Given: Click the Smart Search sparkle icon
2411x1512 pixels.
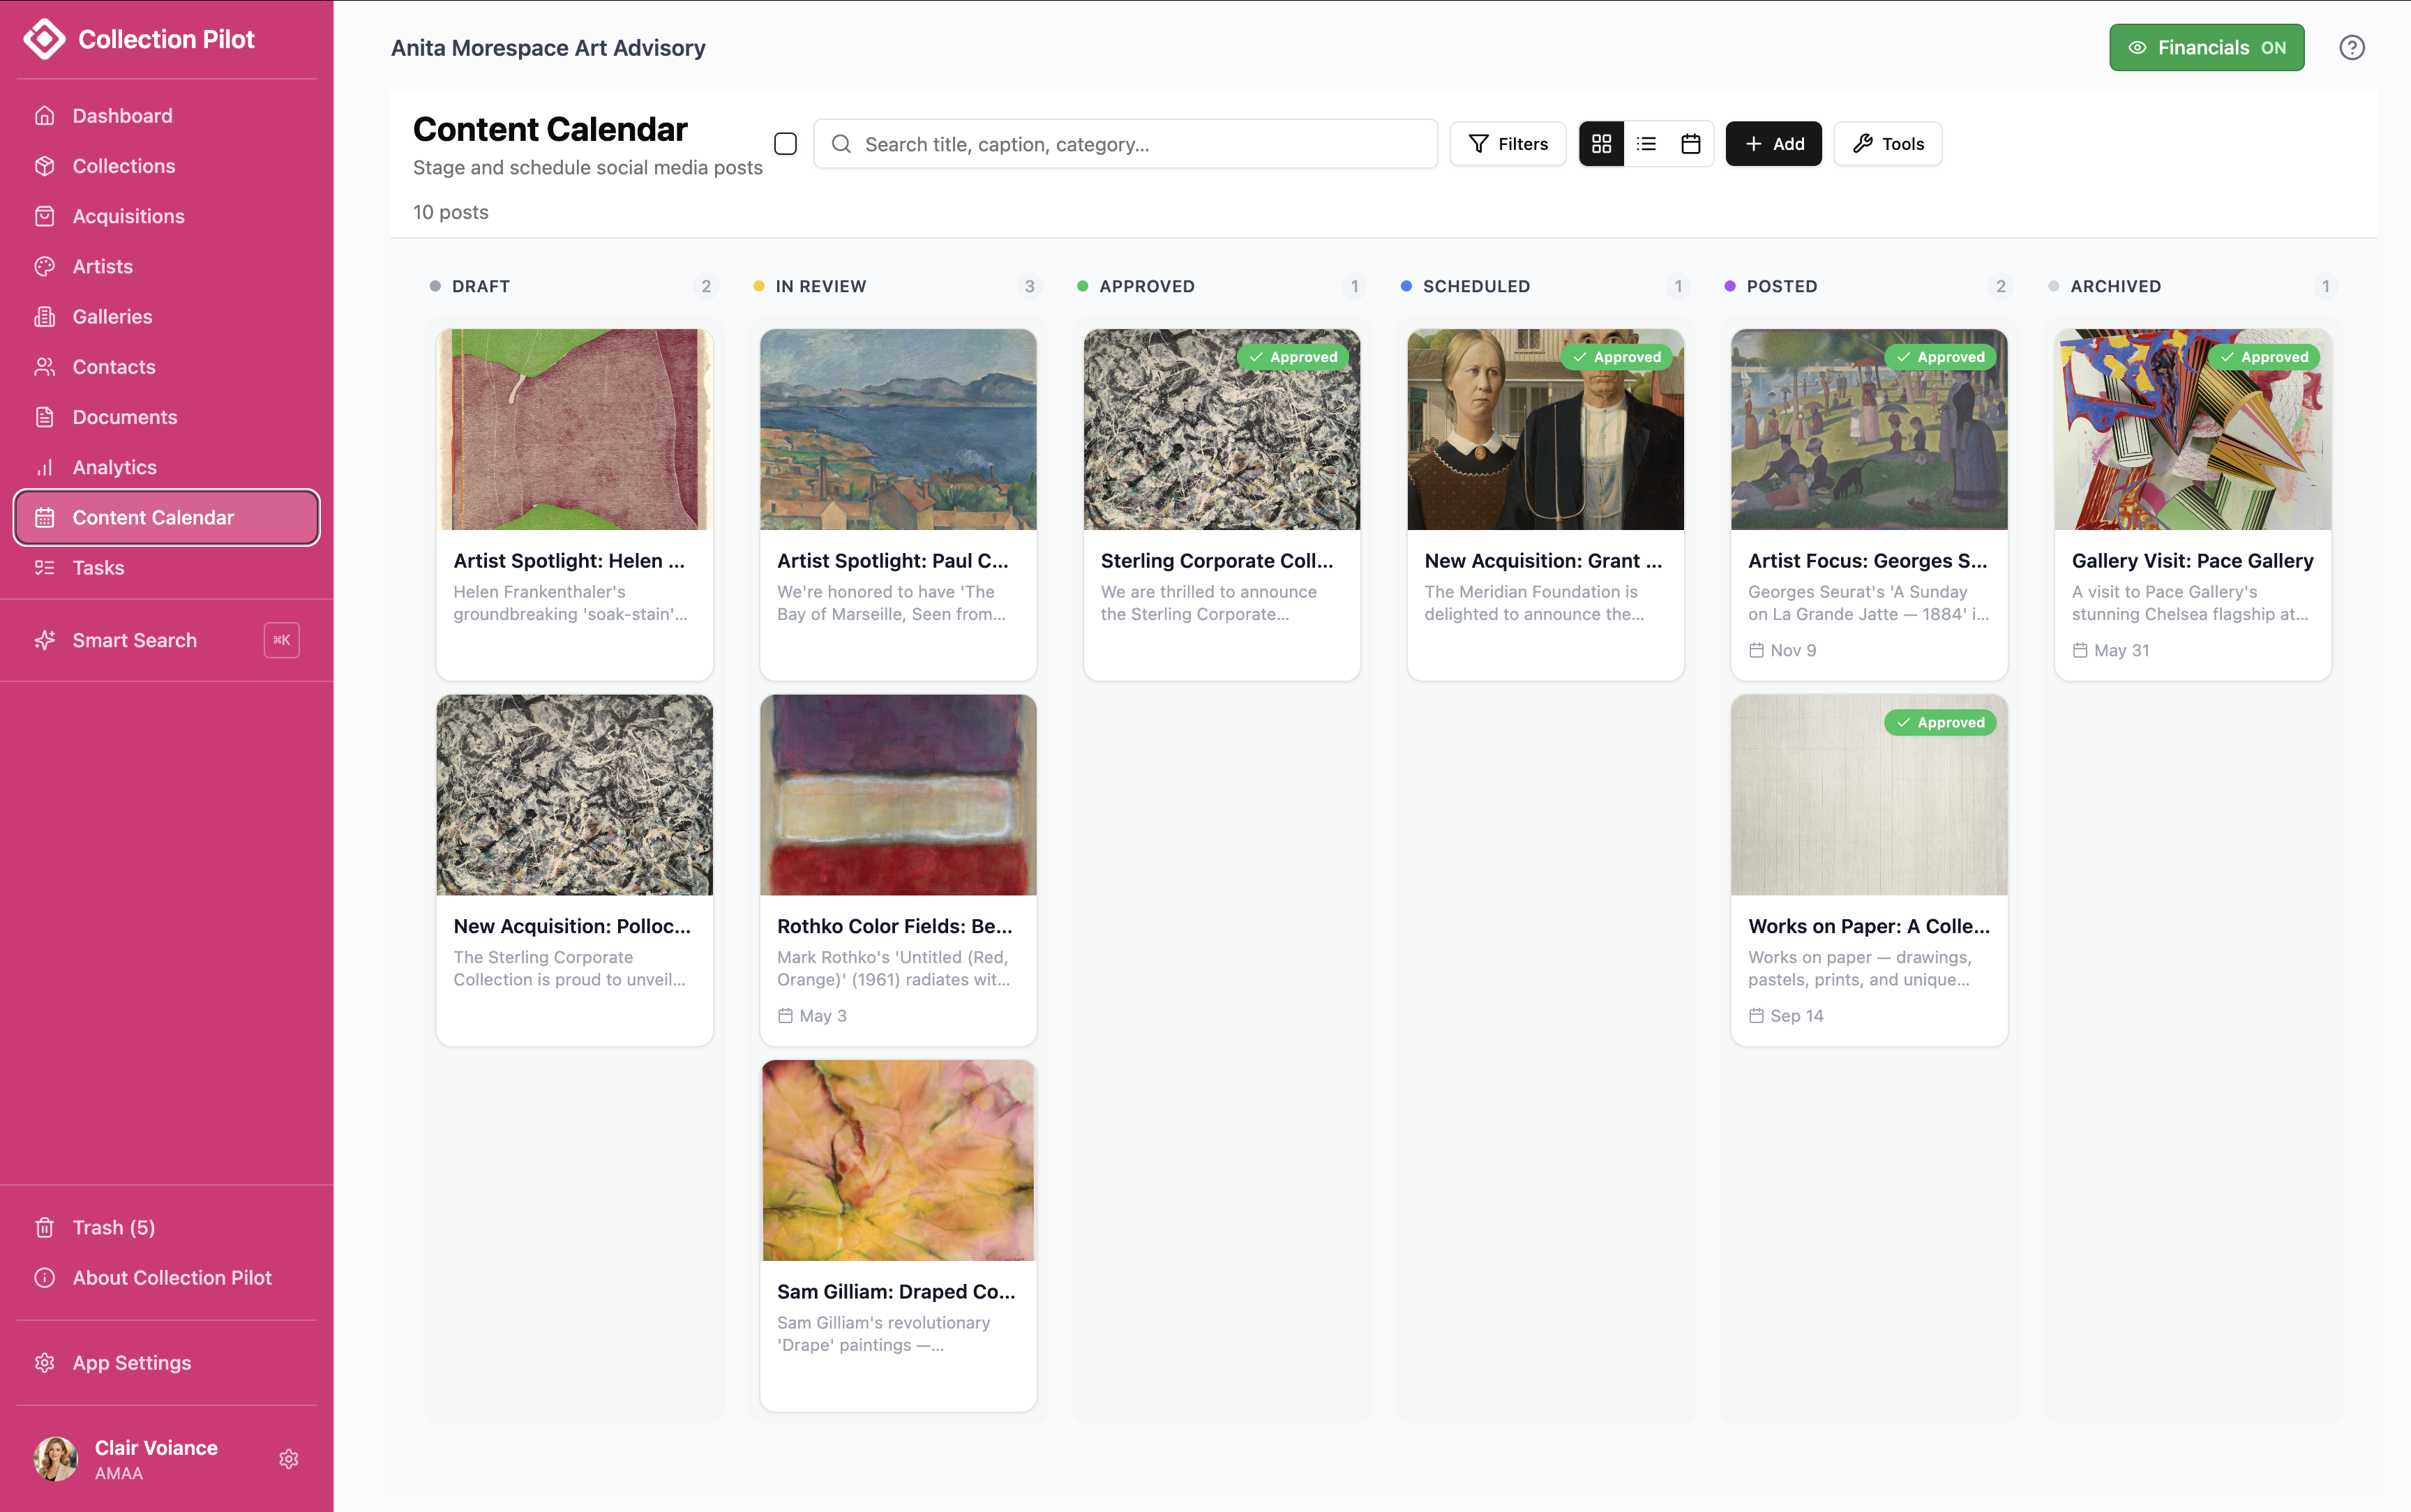Looking at the screenshot, I should [x=45, y=641].
